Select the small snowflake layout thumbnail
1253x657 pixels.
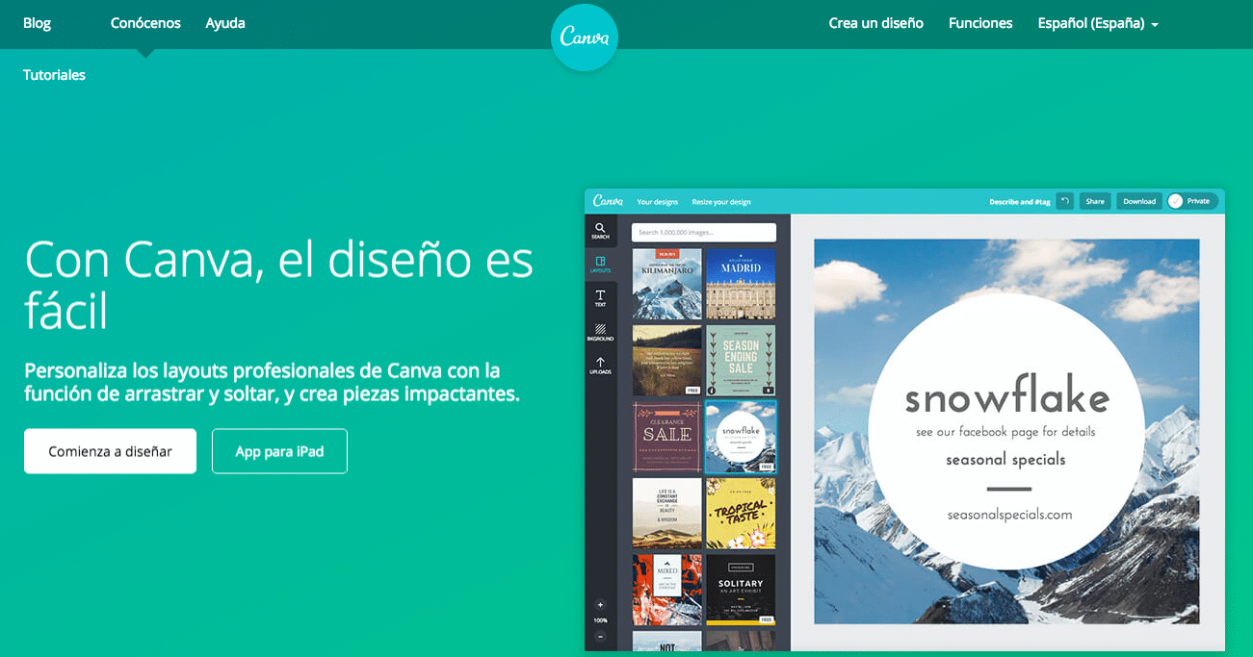click(741, 437)
